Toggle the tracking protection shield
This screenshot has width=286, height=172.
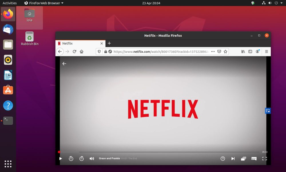(x=99, y=51)
